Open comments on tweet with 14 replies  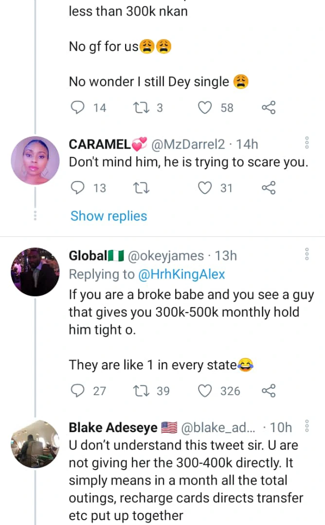(78, 108)
